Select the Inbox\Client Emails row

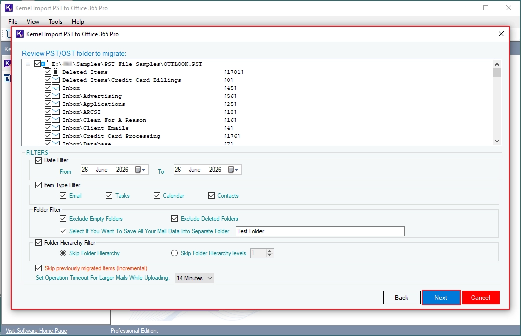[x=95, y=128]
